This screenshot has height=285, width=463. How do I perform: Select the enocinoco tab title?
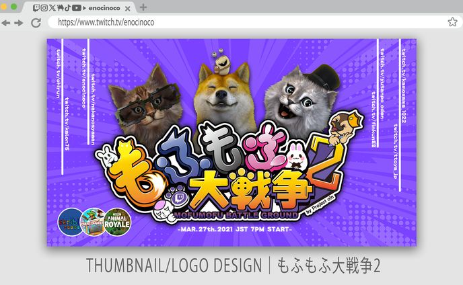104,8
